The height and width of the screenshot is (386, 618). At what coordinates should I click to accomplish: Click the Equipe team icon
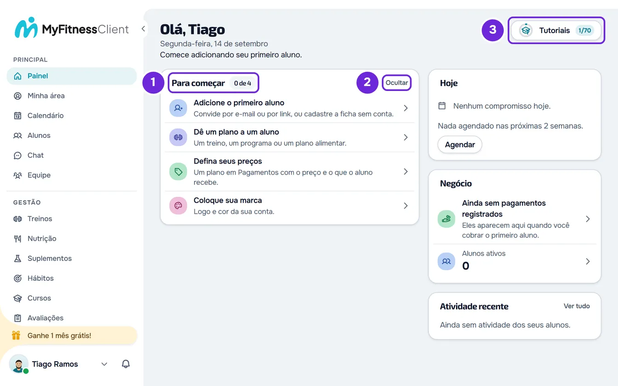pyautogui.click(x=17, y=175)
